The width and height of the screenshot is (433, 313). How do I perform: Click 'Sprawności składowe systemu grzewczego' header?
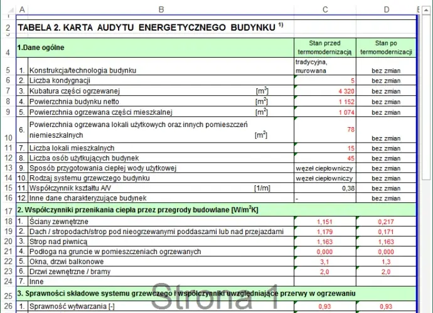[216, 294]
